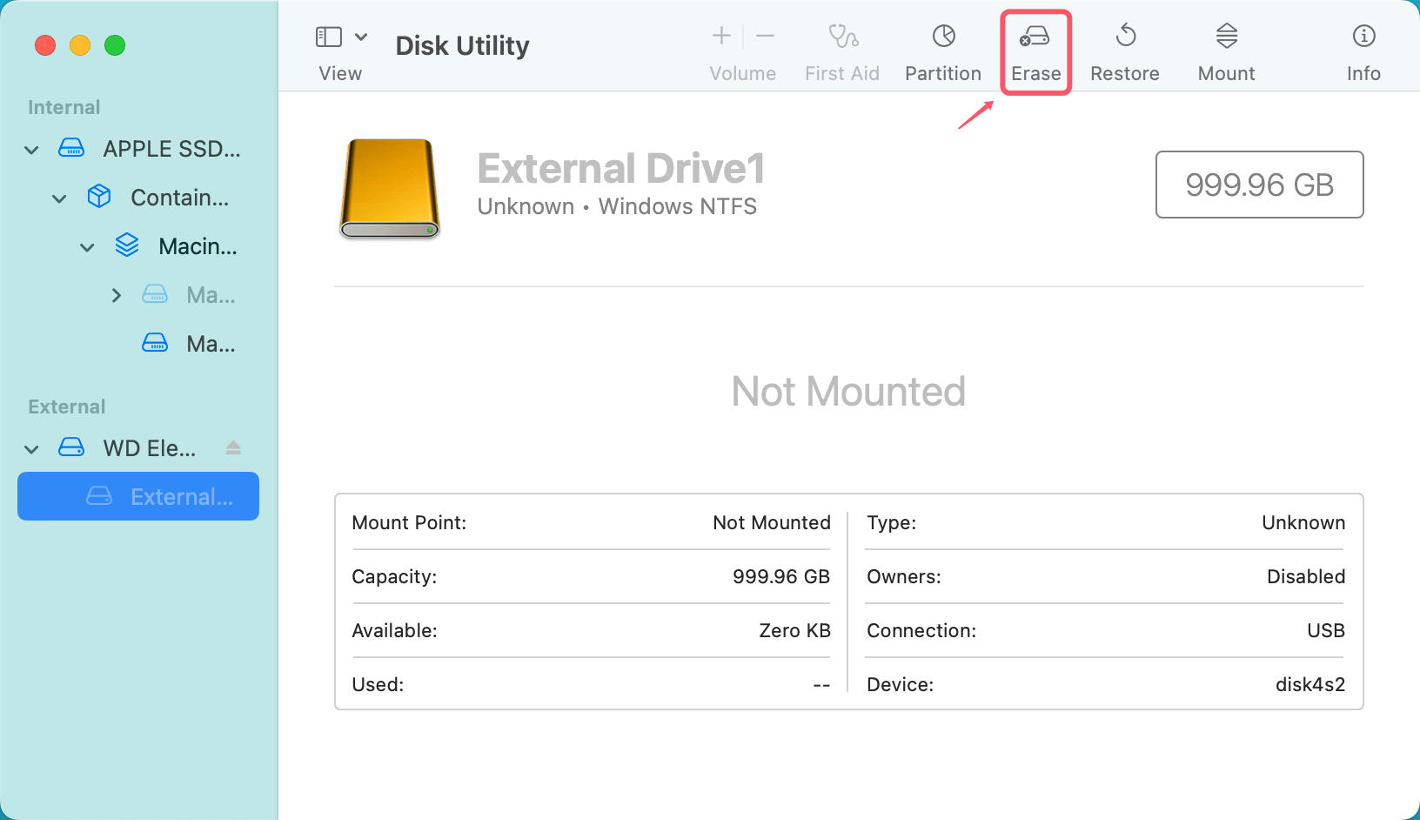
Task: Select the Restore toolbar icon
Action: pos(1124,48)
